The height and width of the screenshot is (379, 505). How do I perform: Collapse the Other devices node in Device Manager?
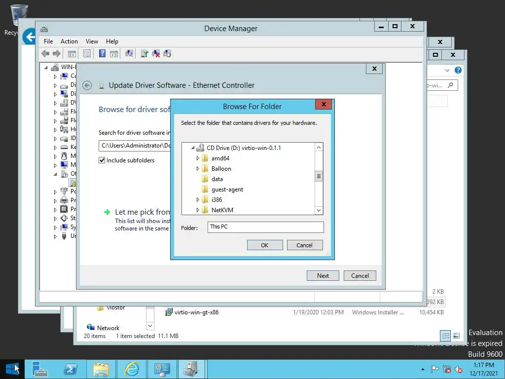(x=55, y=174)
